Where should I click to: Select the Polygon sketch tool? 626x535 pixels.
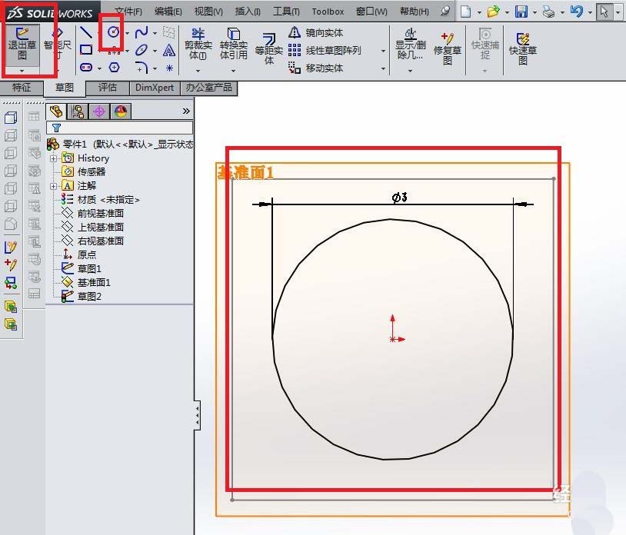pyautogui.click(x=114, y=68)
